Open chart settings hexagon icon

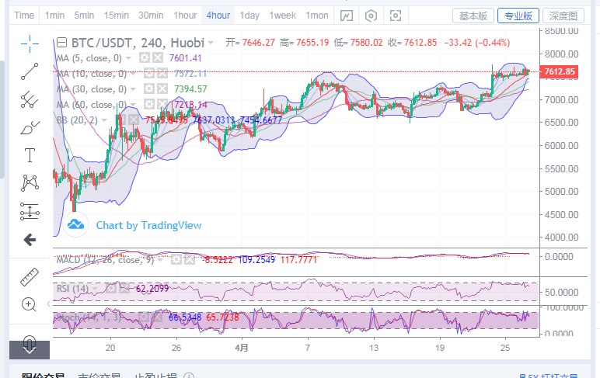371,16
